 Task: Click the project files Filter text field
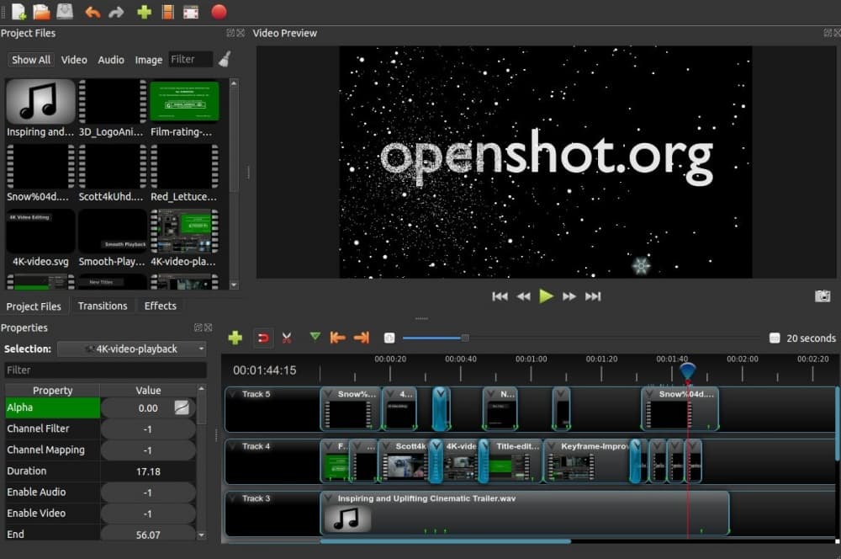[x=190, y=59]
